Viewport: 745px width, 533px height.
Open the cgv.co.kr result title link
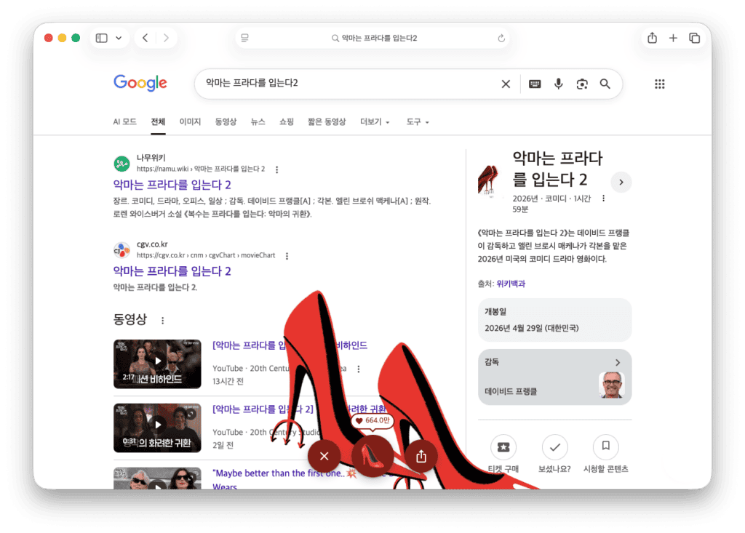tap(172, 271)
